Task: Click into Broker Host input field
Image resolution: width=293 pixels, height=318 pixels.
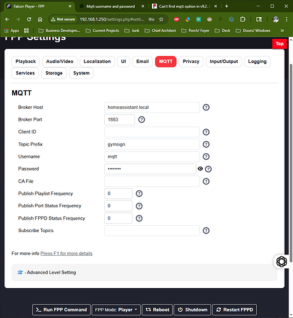Action: point(152,107)
